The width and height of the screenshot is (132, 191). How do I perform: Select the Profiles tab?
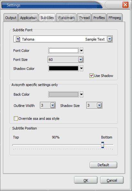pos(99,18)
